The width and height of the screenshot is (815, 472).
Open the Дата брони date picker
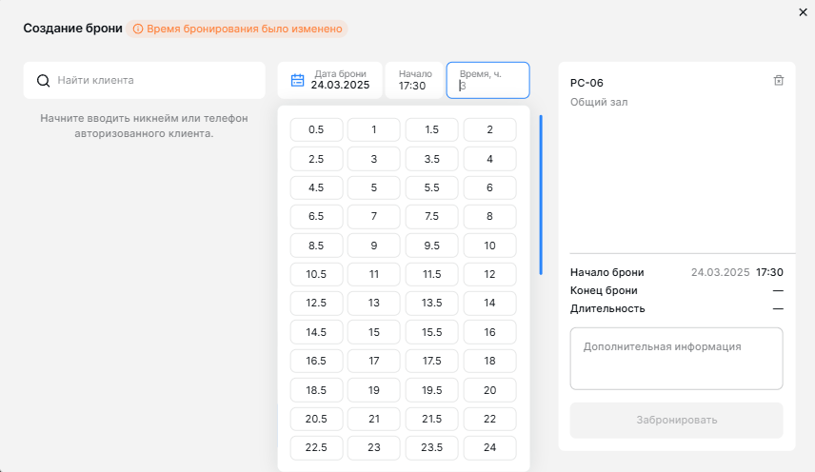pyautogui.click(x=330, y=80)
